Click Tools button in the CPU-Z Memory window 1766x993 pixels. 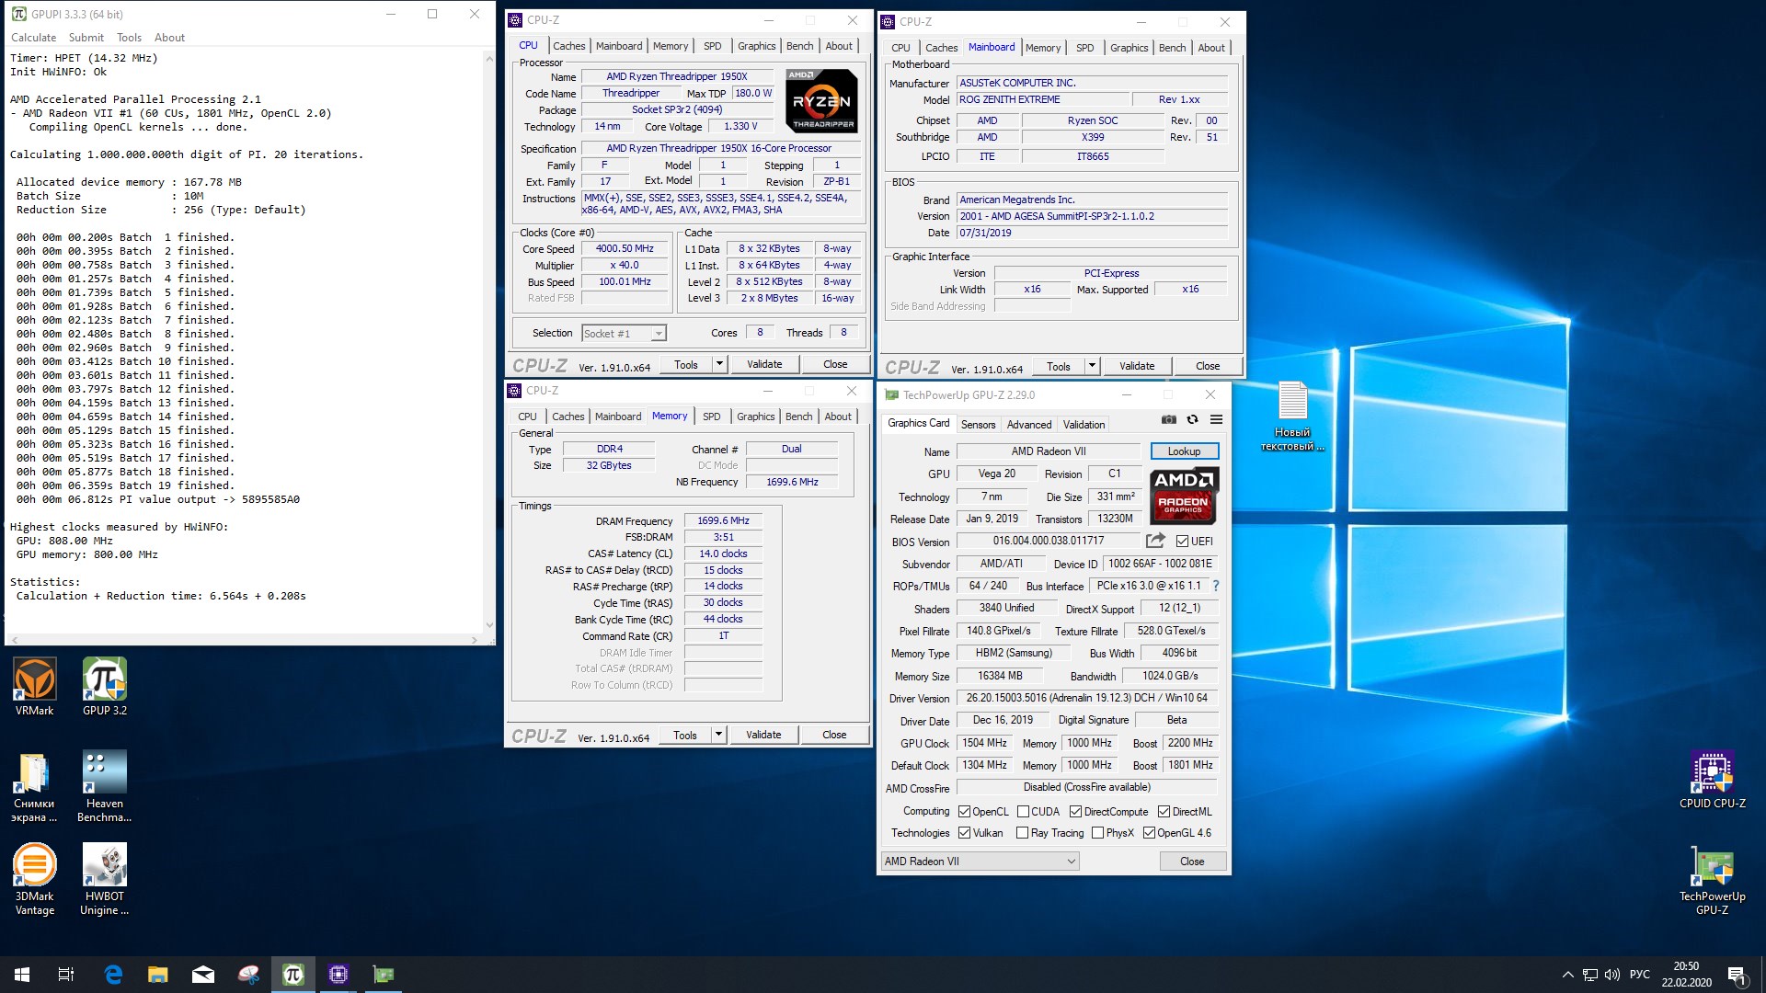point(685,735)
